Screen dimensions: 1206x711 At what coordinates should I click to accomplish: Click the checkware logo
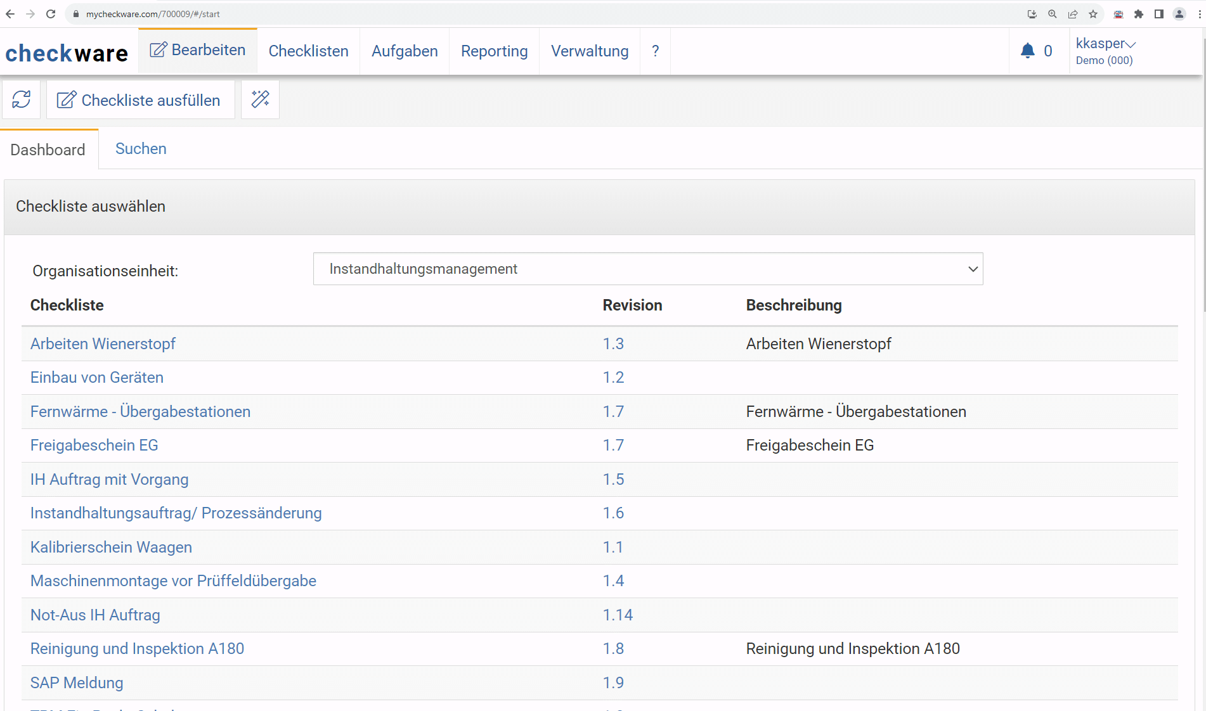pos(66,53)
